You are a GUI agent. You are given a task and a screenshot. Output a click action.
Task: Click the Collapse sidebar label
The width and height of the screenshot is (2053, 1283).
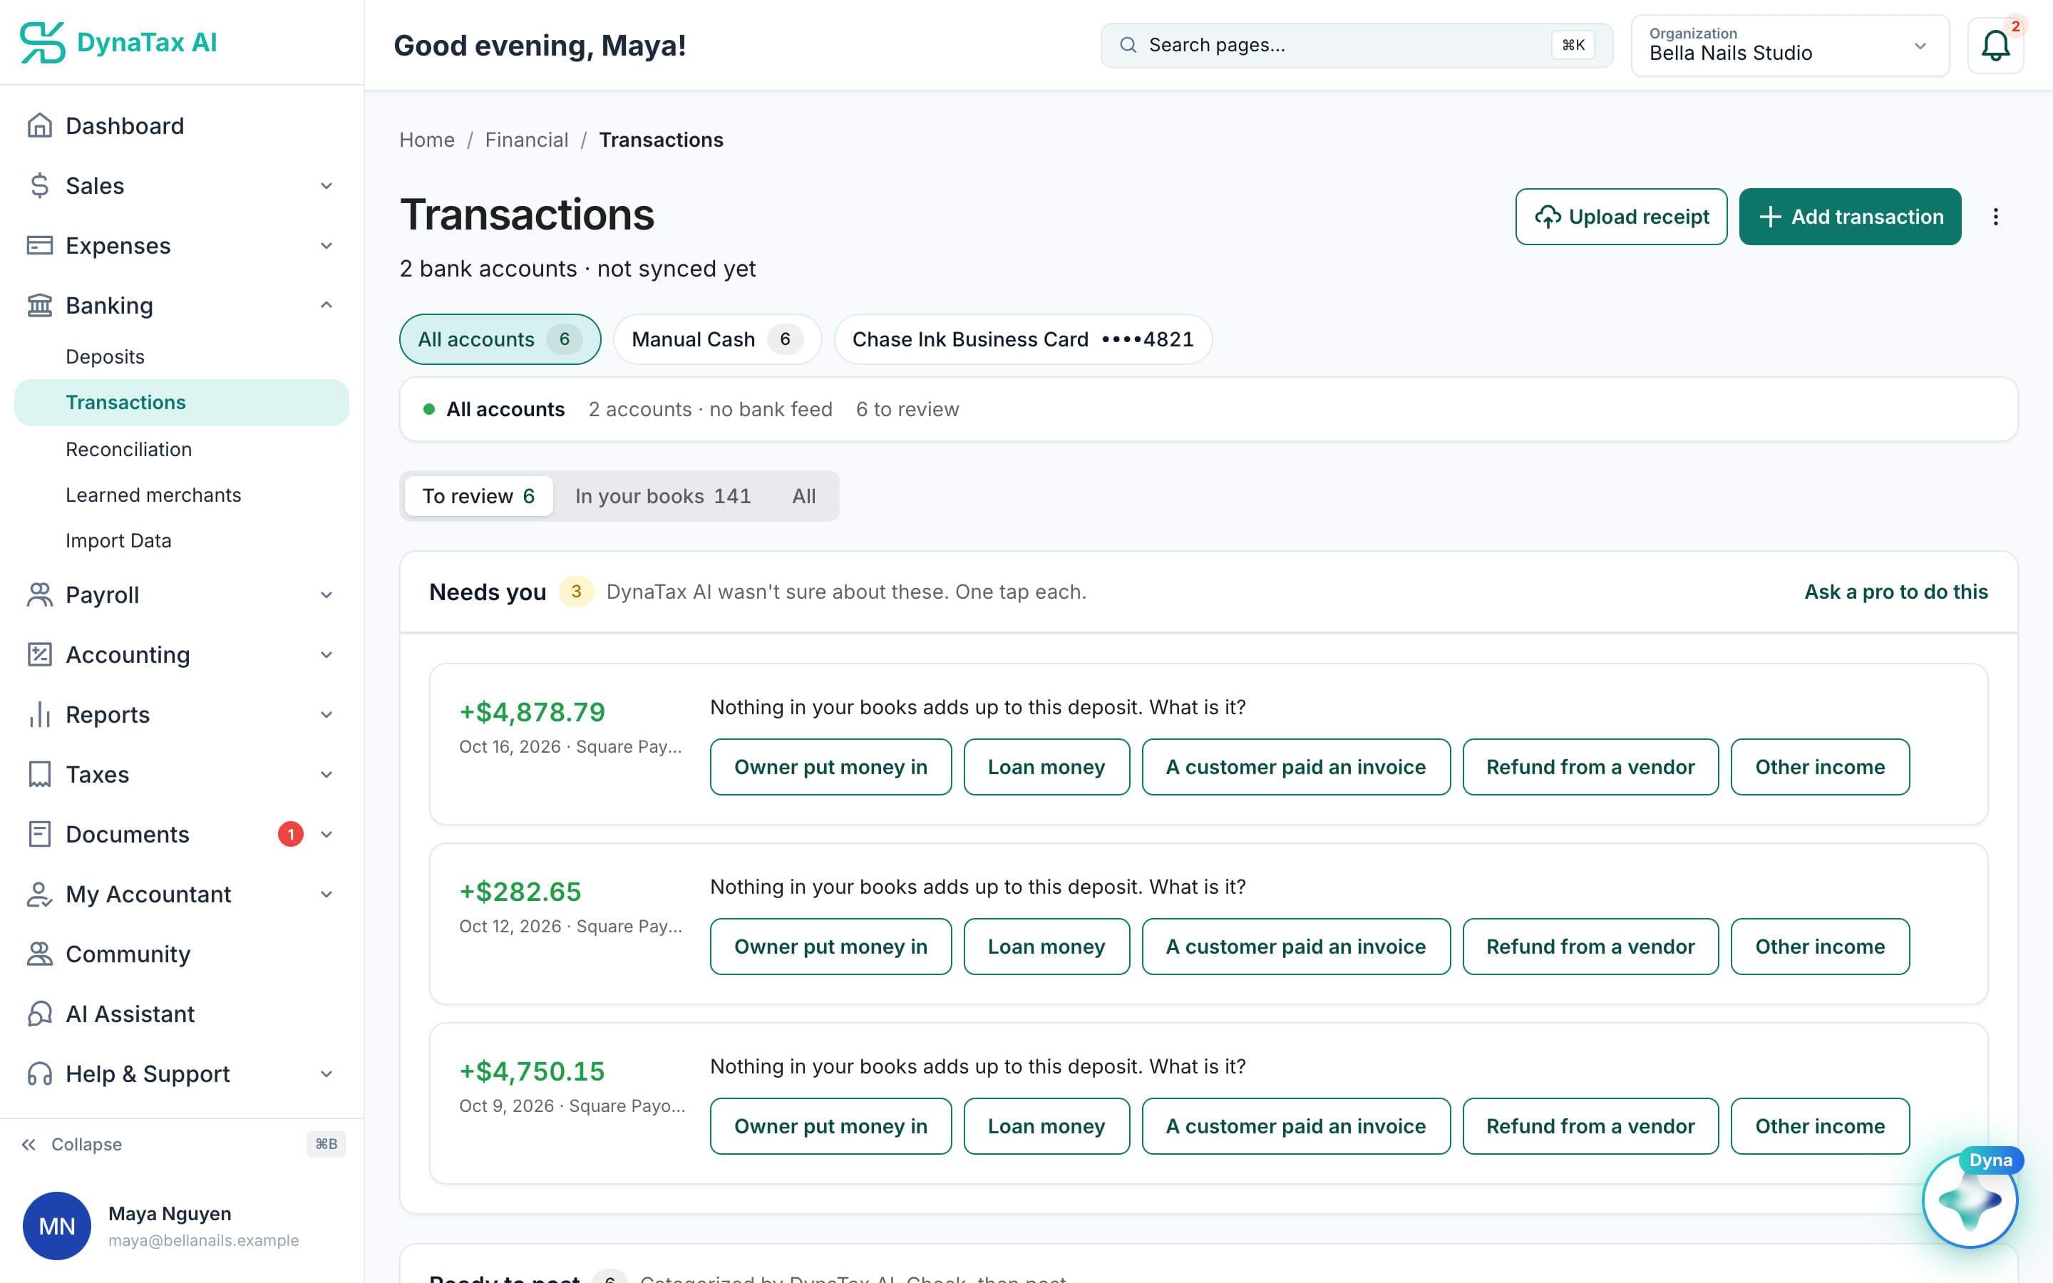[86, 1145]
